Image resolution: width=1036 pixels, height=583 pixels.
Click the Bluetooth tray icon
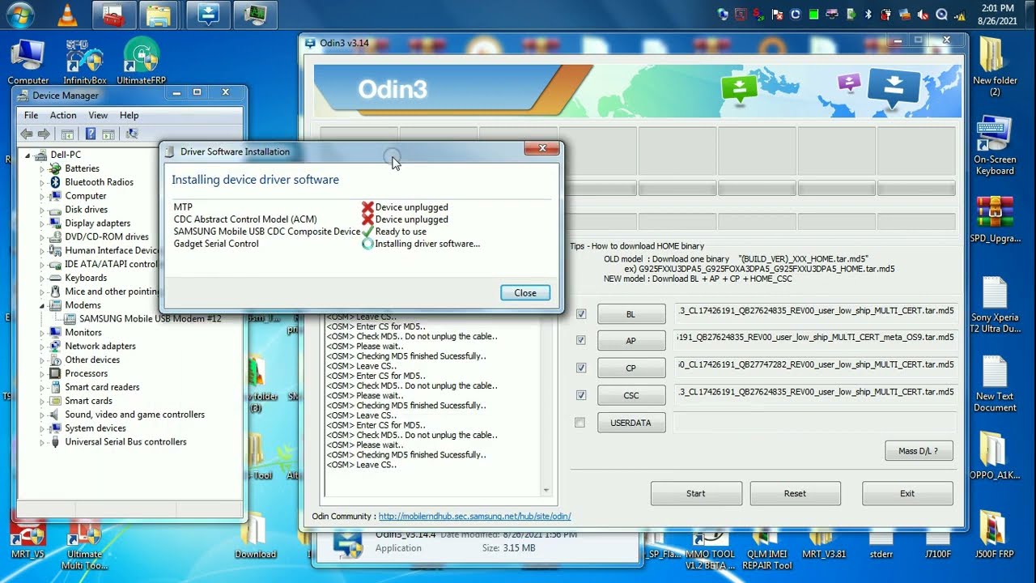point(868,15)
